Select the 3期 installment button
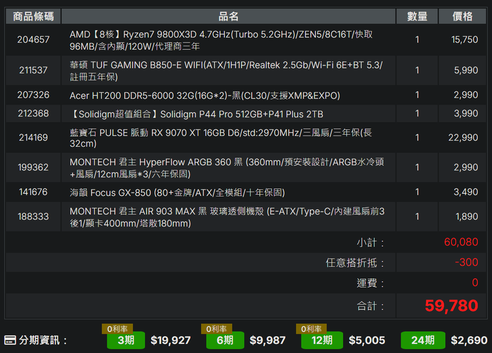 126,340
